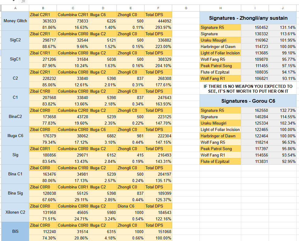Click the Total DPS value 247643
Screen dimensions: 299x241
[158, 98]
